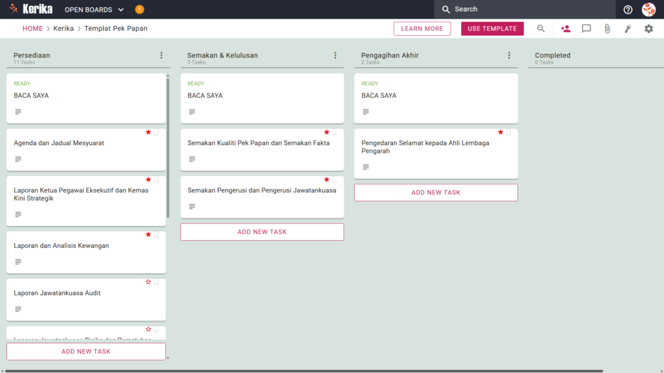This screenshot has width=664, height=373.
Task: Open details icon on Semakan & Kelulusan BACA SAYA
Action: point(192,112)
